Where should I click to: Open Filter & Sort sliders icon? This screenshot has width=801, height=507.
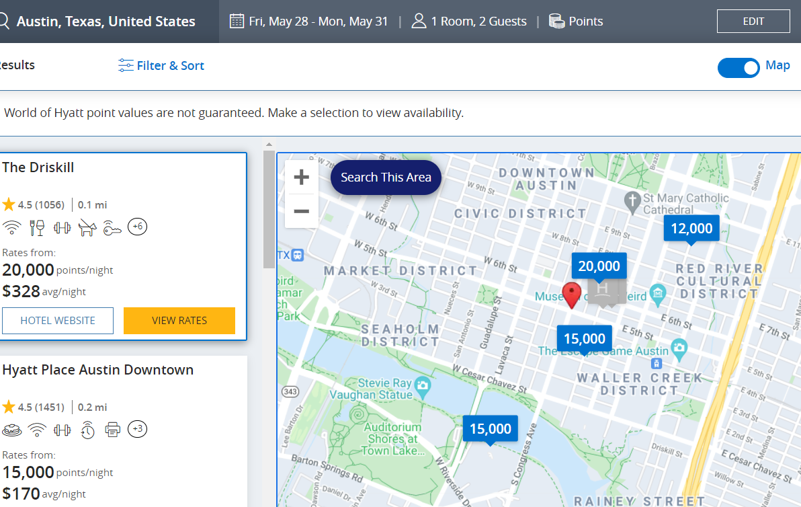coord(126,65)
